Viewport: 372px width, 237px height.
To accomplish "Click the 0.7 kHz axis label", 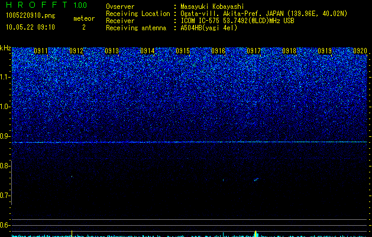I will coord(5,196).
